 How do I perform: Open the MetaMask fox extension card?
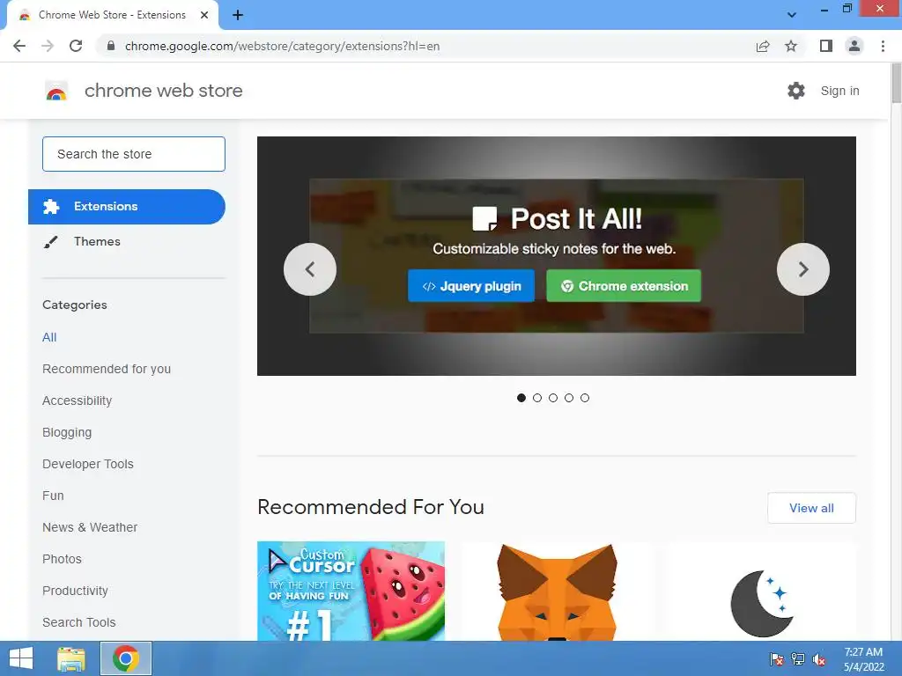point(557,591)
